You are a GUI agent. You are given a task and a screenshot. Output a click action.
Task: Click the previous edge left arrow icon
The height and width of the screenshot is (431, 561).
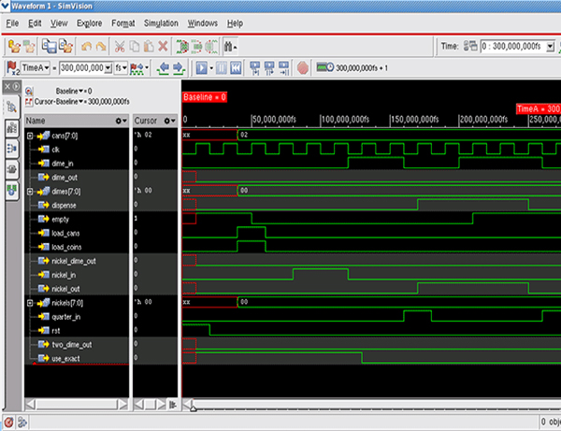[164, 68]
